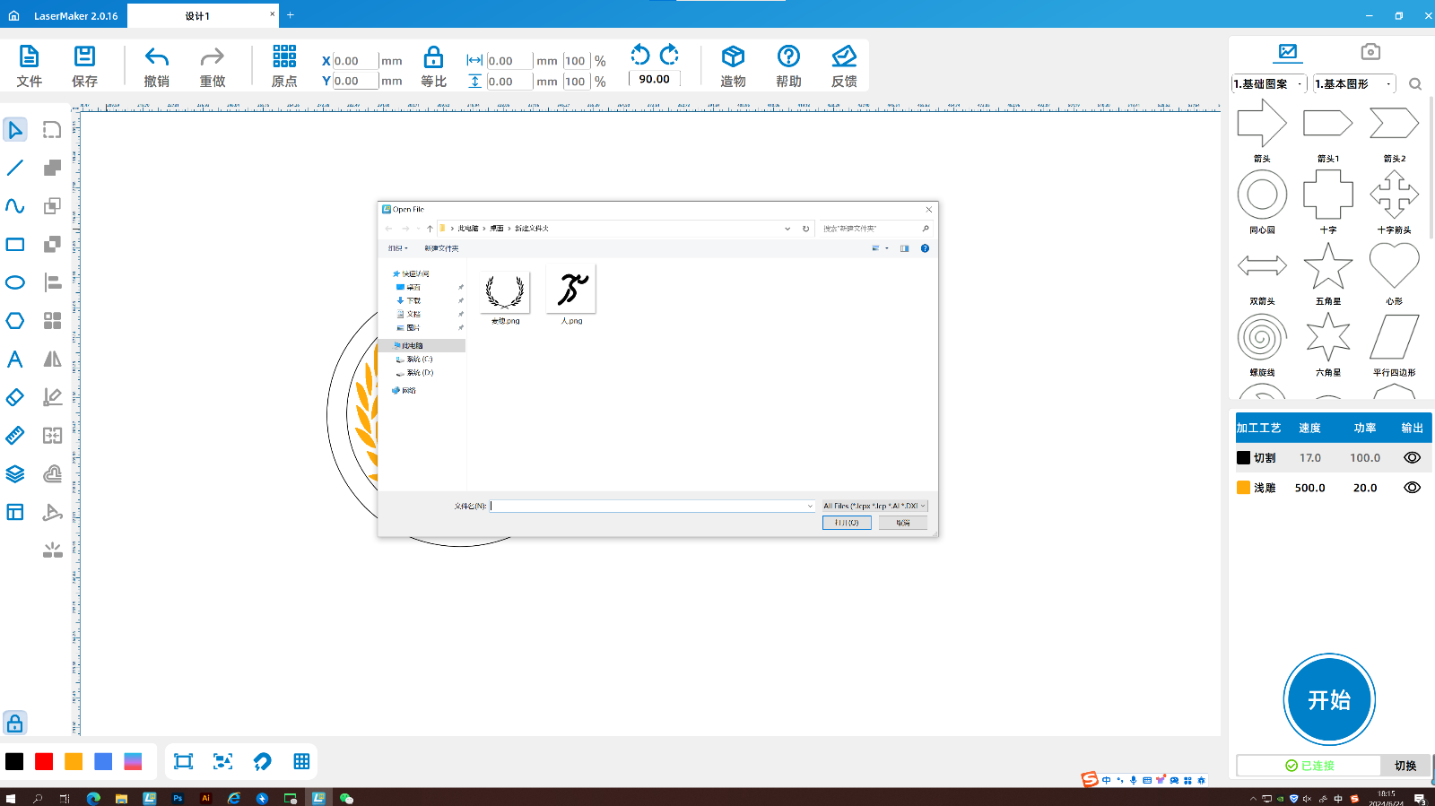Select 此电脑 in the navigation pane
1435x806 pixels.
click(x=413, y=346)
